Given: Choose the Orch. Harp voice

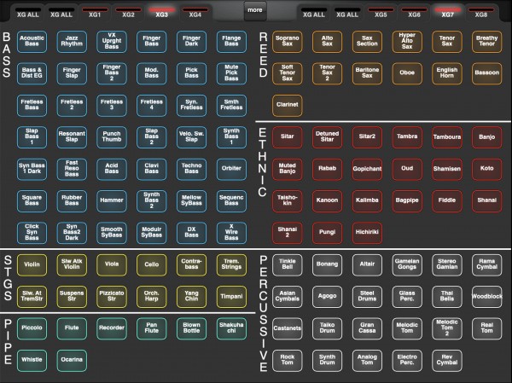Looking at the screenshot, I should 152,297.
